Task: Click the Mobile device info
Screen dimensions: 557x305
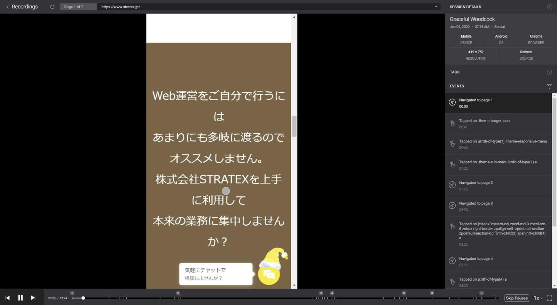Action: (x=466, y=39)
